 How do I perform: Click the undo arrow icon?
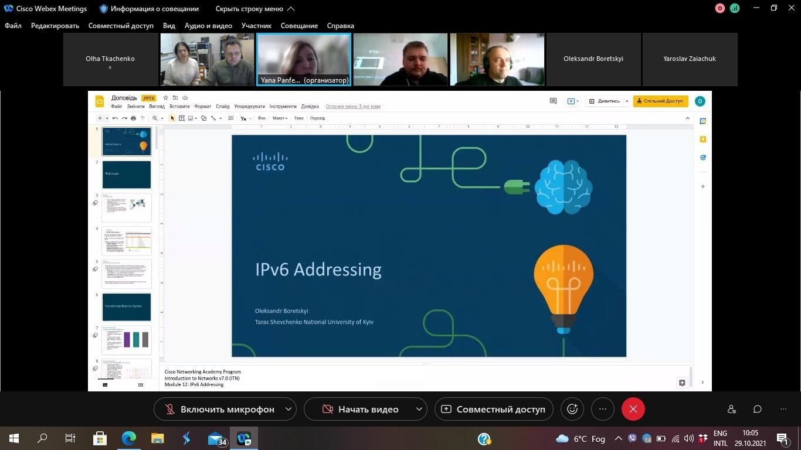tap(115, 118)
